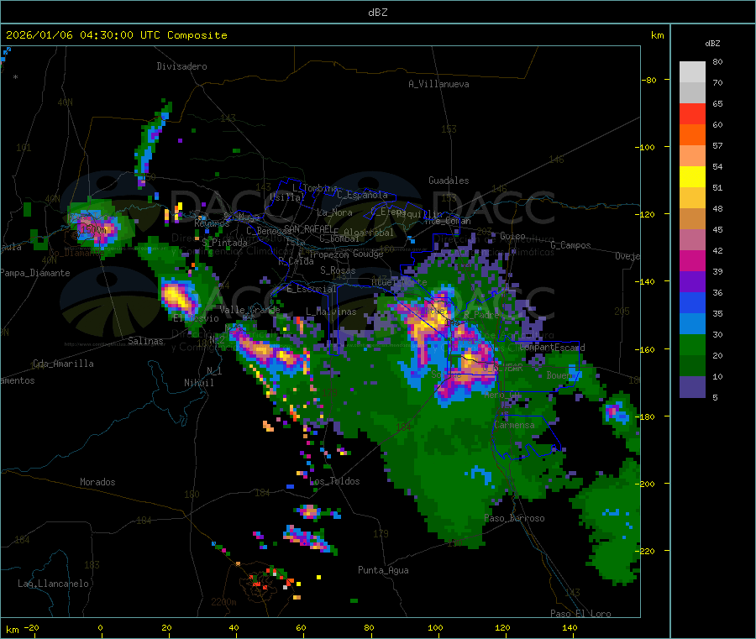Click the 140 tick on the bottom km axis
756x639 pixels.
point(570,627)
